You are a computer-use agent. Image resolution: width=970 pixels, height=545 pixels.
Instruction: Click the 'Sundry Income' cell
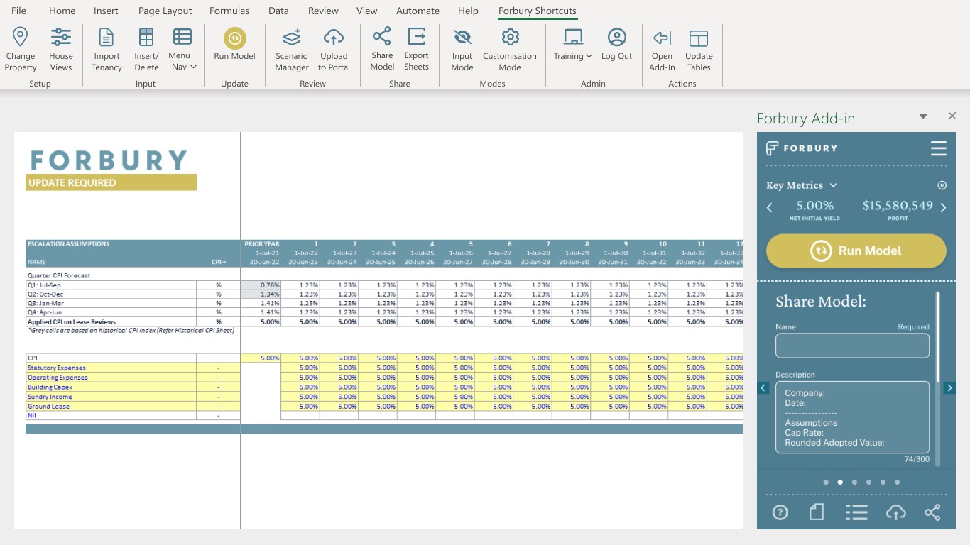[111, 397]
